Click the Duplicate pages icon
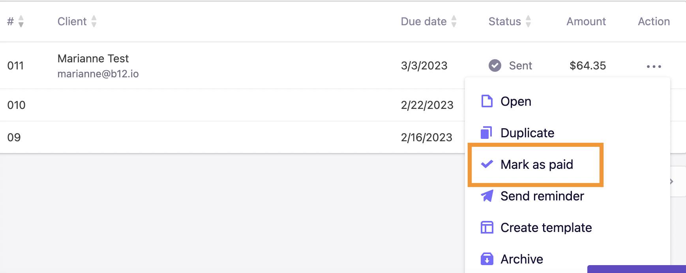686x273 pixels. 487,133
